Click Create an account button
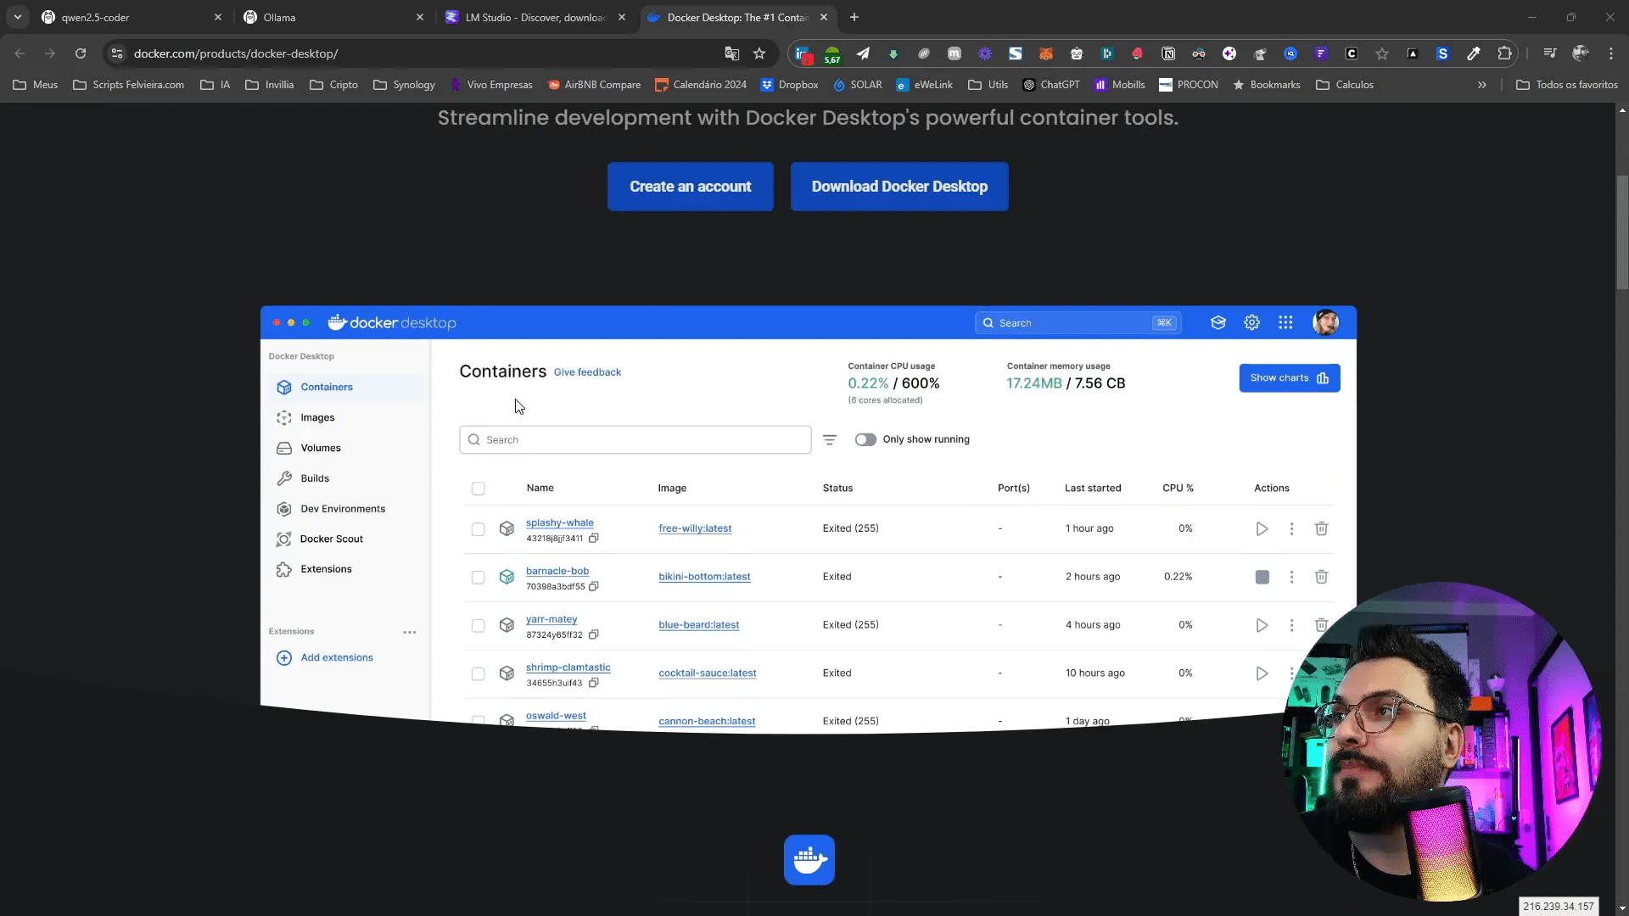 (690, 187)
